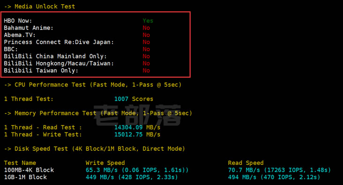The width and height of the screenshot is (343, 185).
Task: Select '1 Thread - Write Test:' label
Action: (x=43, y=134)
